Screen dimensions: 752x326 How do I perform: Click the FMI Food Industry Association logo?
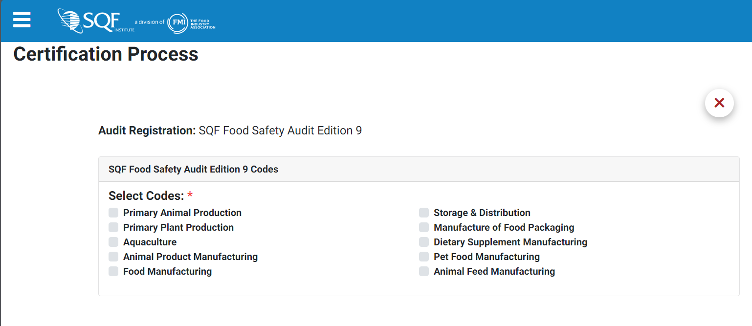pos(191,23)
